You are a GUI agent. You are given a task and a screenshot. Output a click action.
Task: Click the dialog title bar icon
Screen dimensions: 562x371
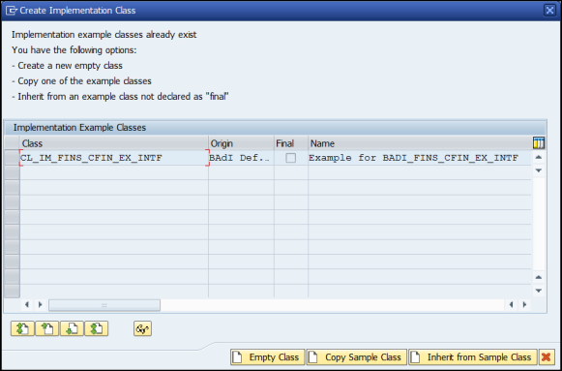click(x=11, y=10)
